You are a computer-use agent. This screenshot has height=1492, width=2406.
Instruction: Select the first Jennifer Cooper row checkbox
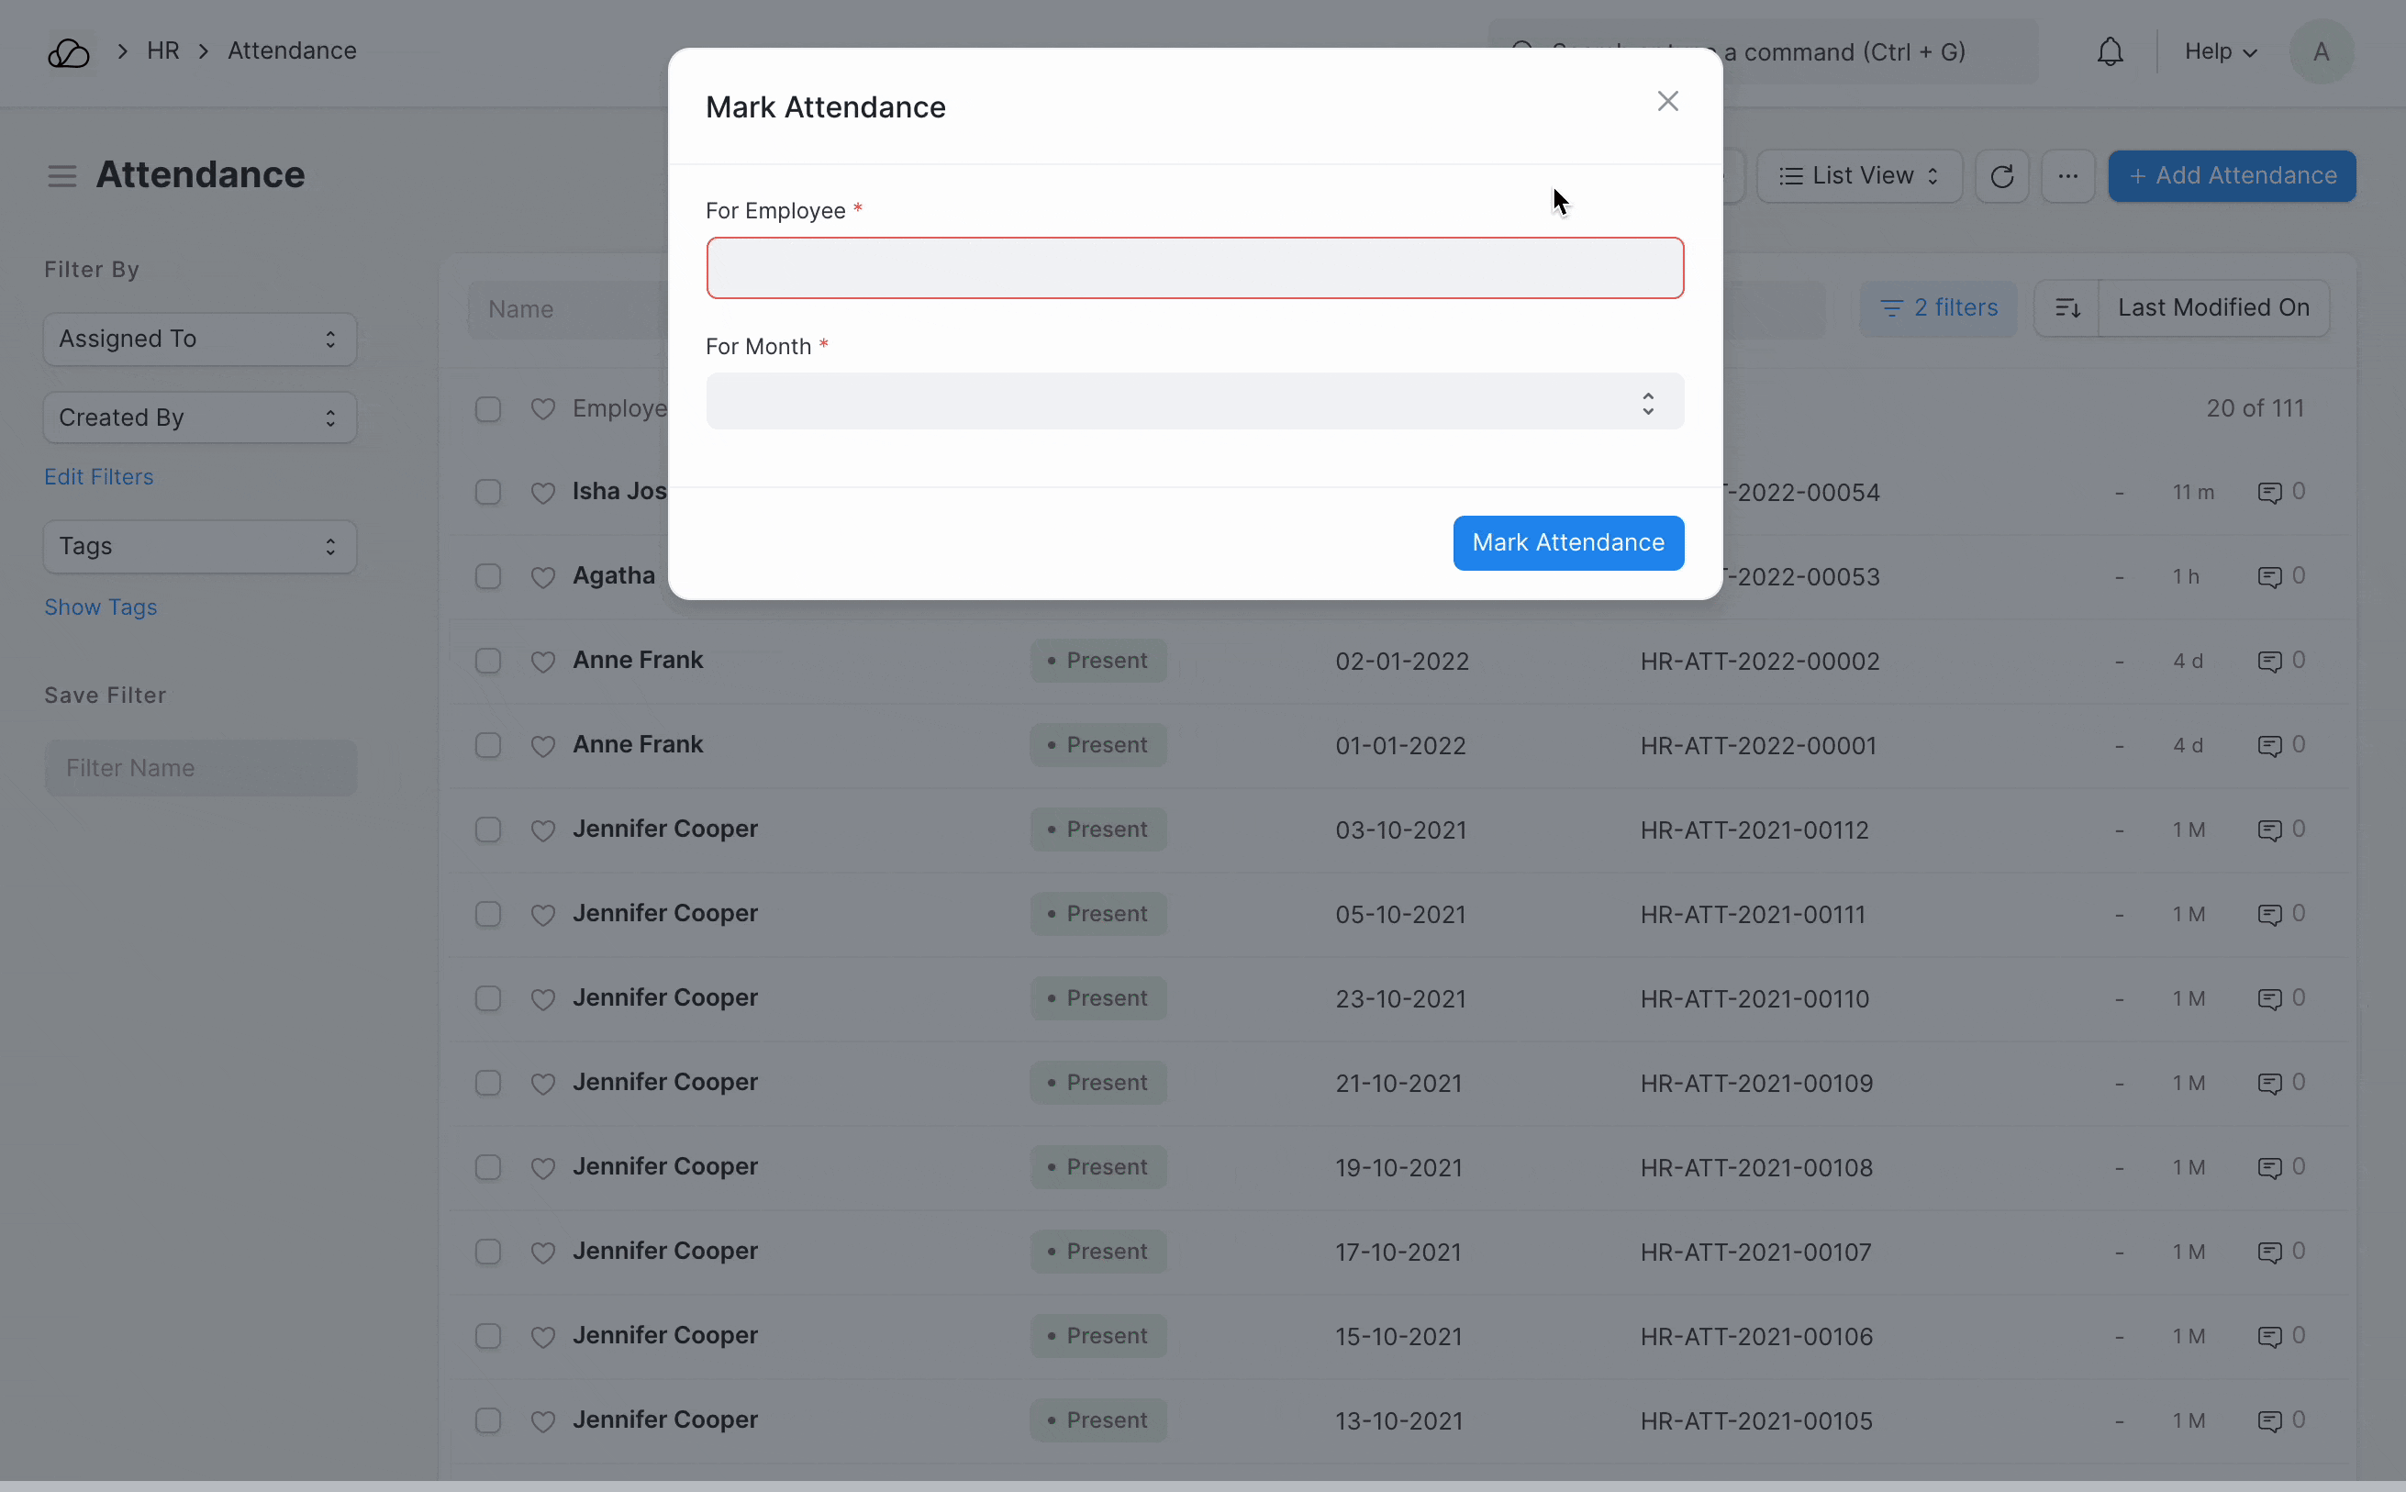click(488, 830)
